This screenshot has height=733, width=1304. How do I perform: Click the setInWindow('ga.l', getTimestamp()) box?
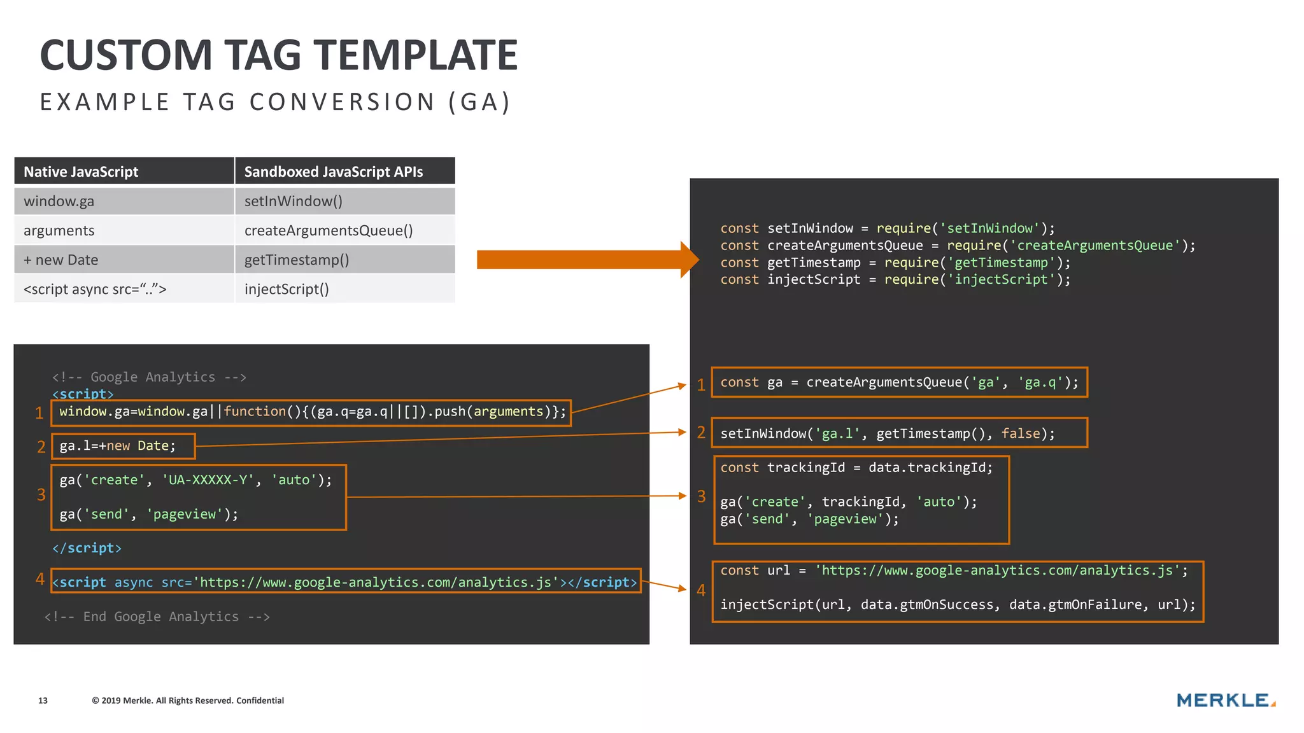click(898, 433)
